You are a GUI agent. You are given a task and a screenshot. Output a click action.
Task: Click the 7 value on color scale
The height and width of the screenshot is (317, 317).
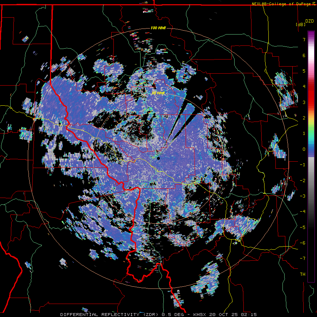coord(304,39)
